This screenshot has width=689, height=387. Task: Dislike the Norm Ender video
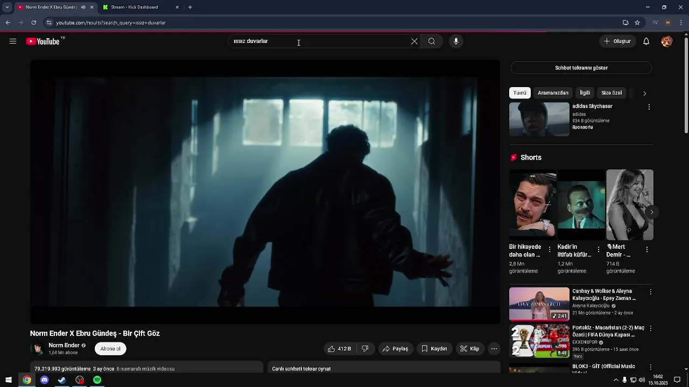pyautogui.click(x=365, y=349)
